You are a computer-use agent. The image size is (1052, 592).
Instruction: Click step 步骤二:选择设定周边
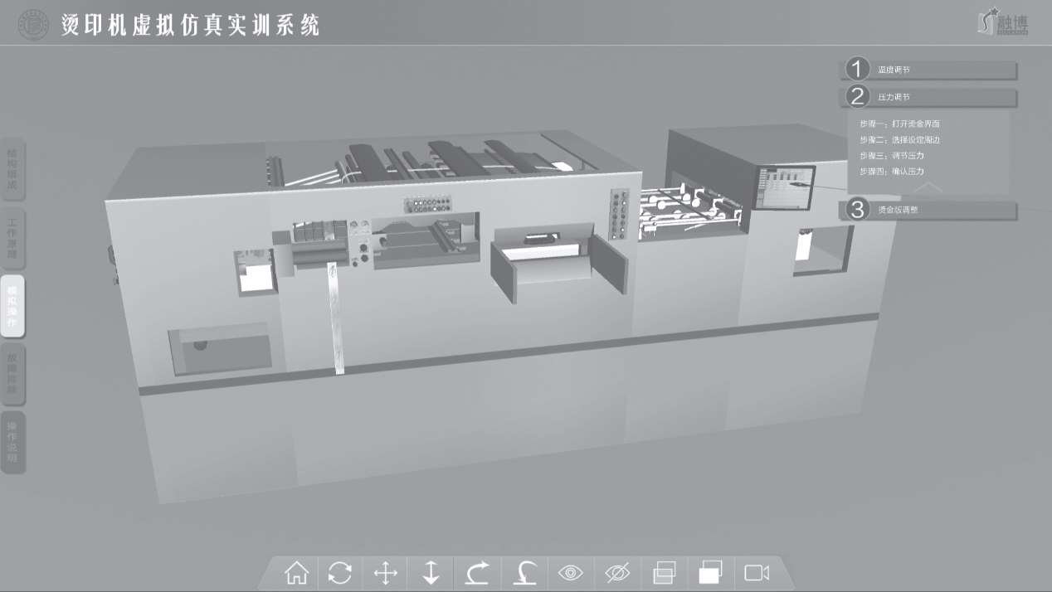point(899,139)
